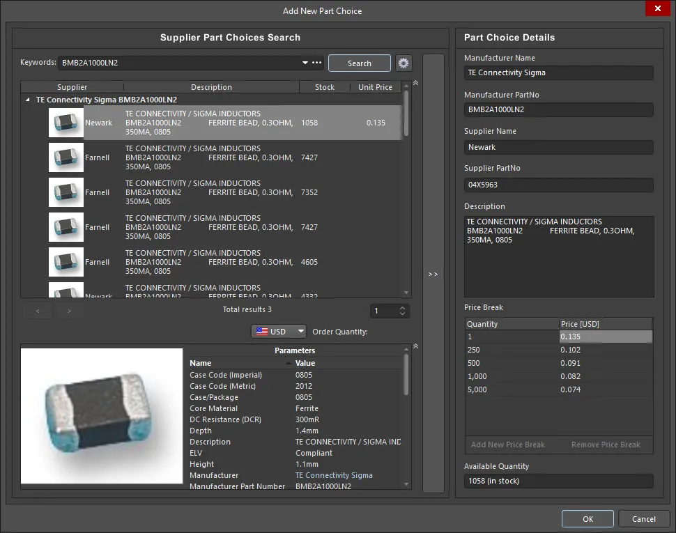Dismiss dialog with Cancel button
The image size is (676, 533).
click(x=644, y=519)
